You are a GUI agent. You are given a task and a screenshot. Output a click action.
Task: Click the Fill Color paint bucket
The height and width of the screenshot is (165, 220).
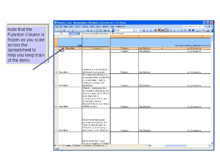pyautogui.click(x=203, y=30)
